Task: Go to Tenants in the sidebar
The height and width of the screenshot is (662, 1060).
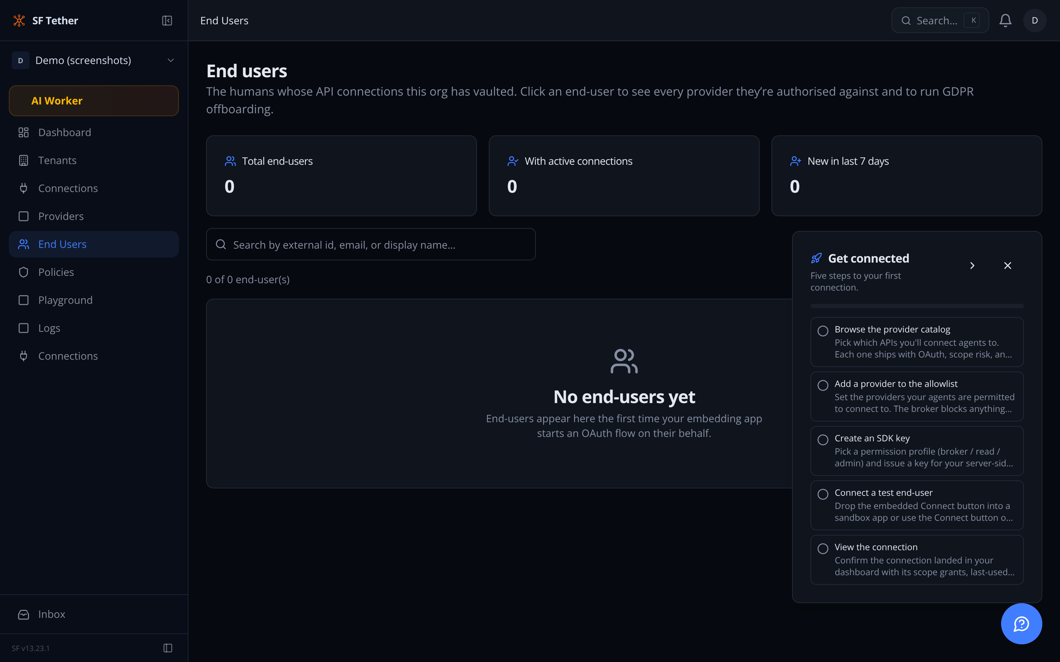Action: (94, 160)
